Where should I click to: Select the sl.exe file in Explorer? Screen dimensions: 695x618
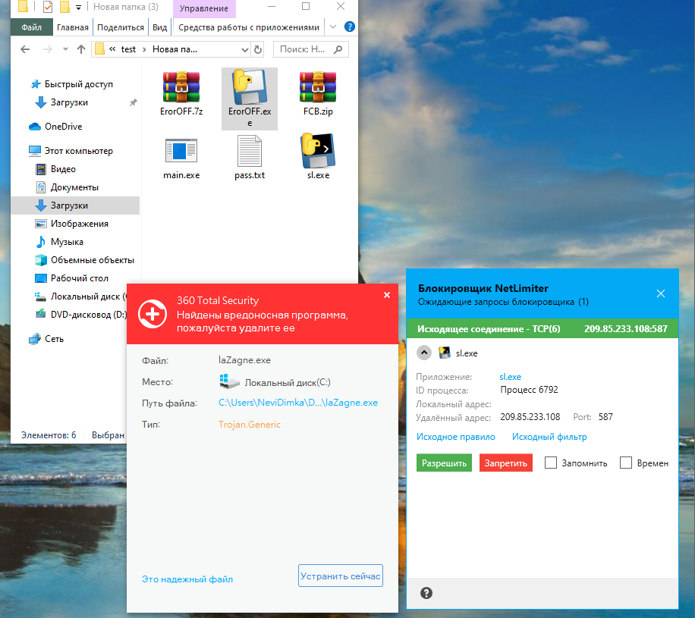(x=318, y=157)
